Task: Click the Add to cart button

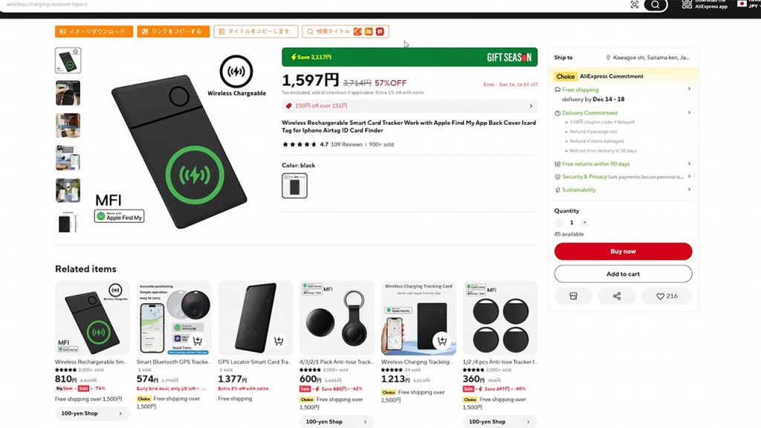Action: (623, 273)
